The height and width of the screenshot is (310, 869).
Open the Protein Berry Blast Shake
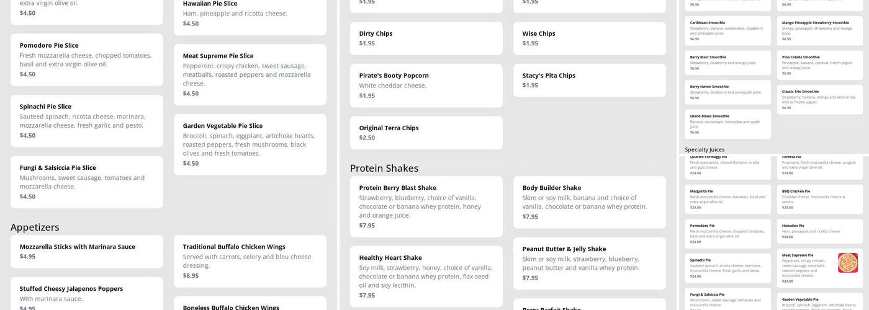[426, 206]
